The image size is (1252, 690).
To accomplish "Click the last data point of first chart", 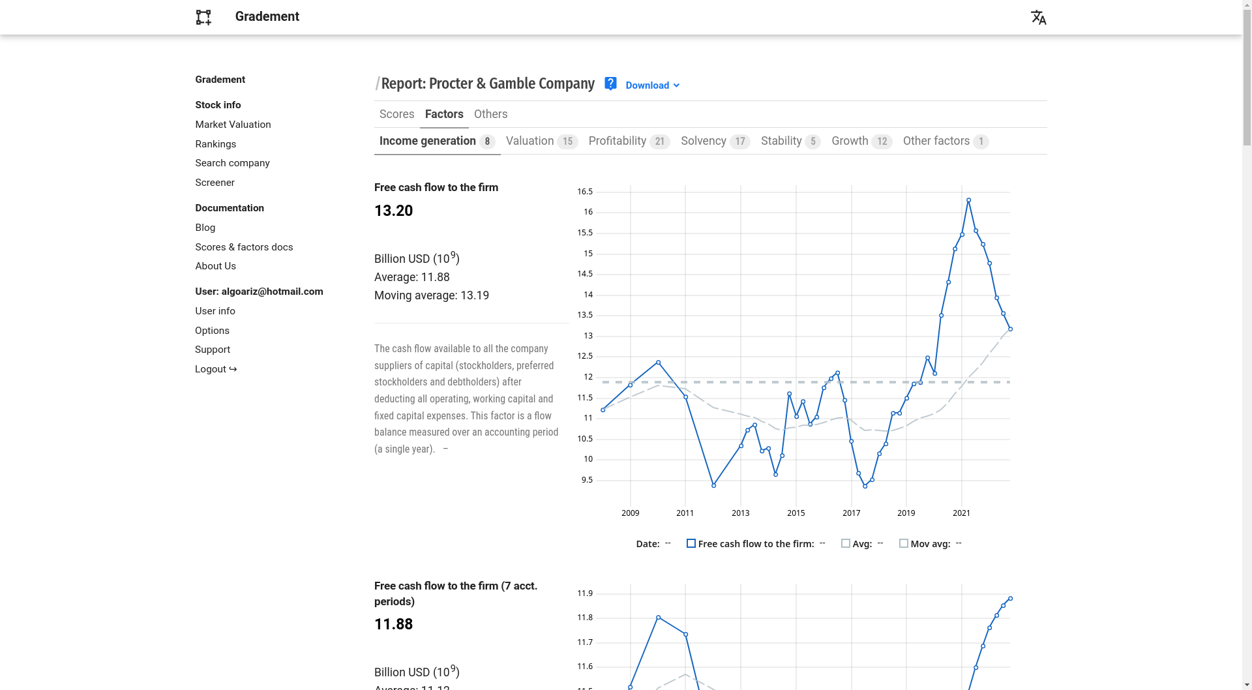I will (x=1011, y=329).
